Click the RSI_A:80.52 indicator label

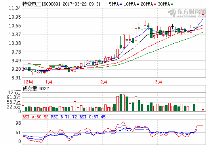pos(36,117)
